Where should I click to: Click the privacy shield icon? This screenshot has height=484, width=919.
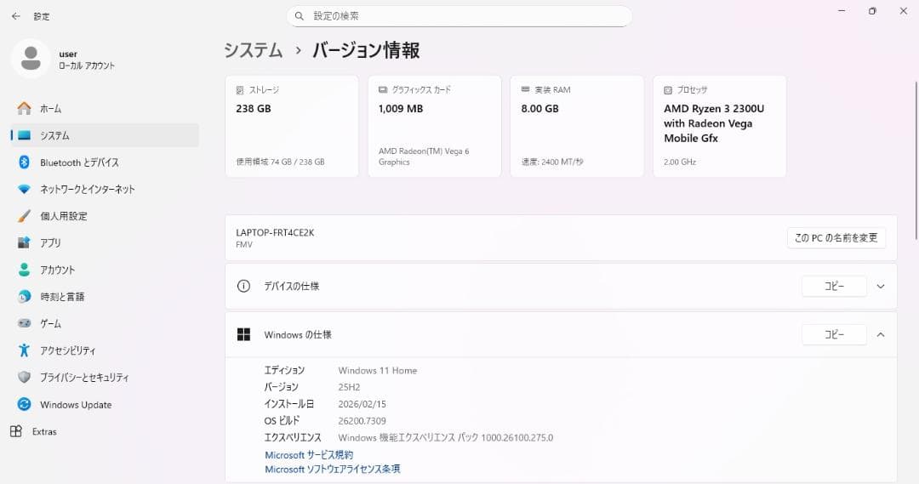click(x=24, y=378)
